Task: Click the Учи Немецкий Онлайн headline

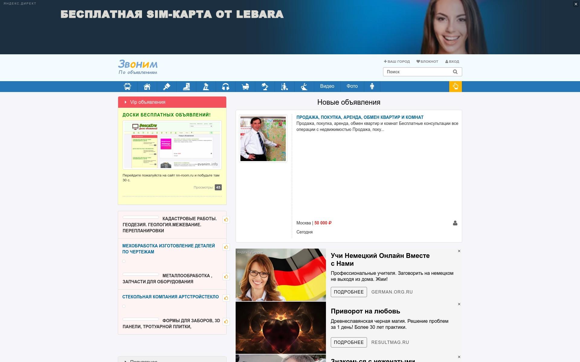Action: pos(380,259)
